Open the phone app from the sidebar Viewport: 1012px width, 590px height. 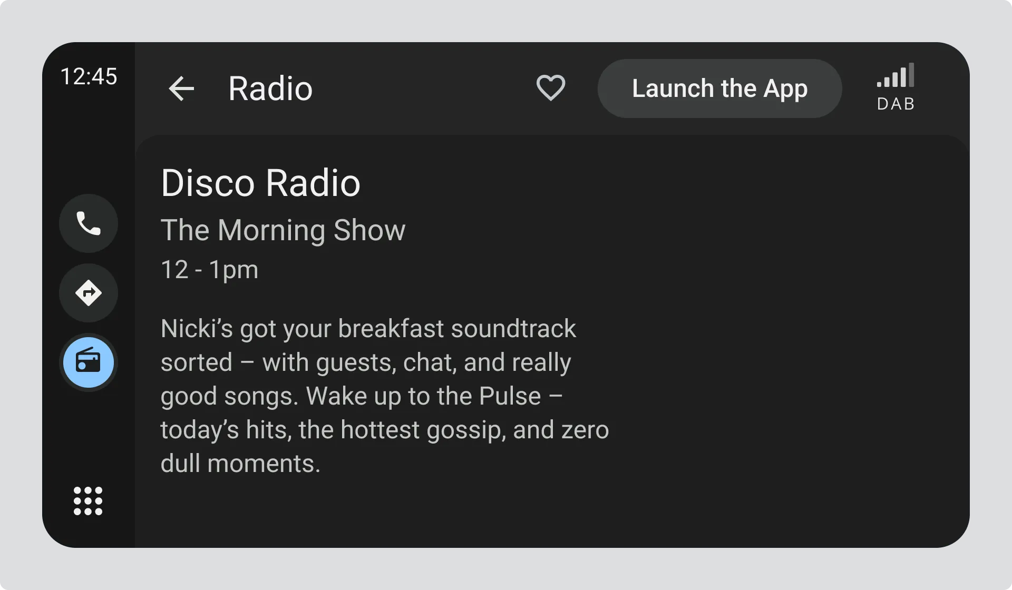[89, 223]
